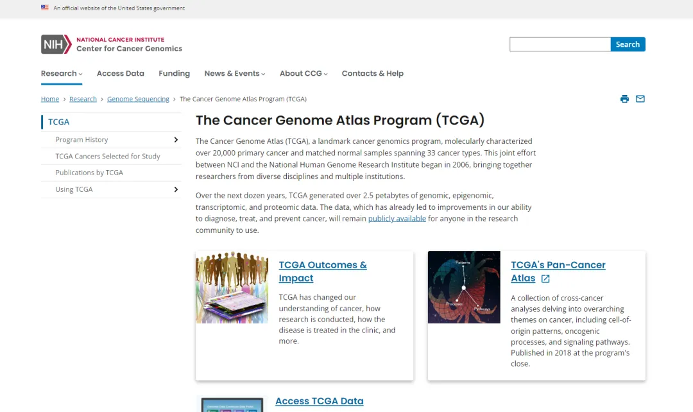693x412 pixels.
Task: Click National Cancer Institute Center for Cancer Genomics text
Action: coord(129,44)
